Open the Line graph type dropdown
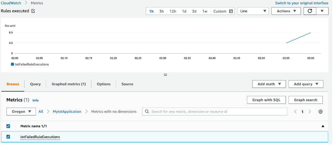The width and height of the screenshot is (333, 145). (x=253, y=11)
